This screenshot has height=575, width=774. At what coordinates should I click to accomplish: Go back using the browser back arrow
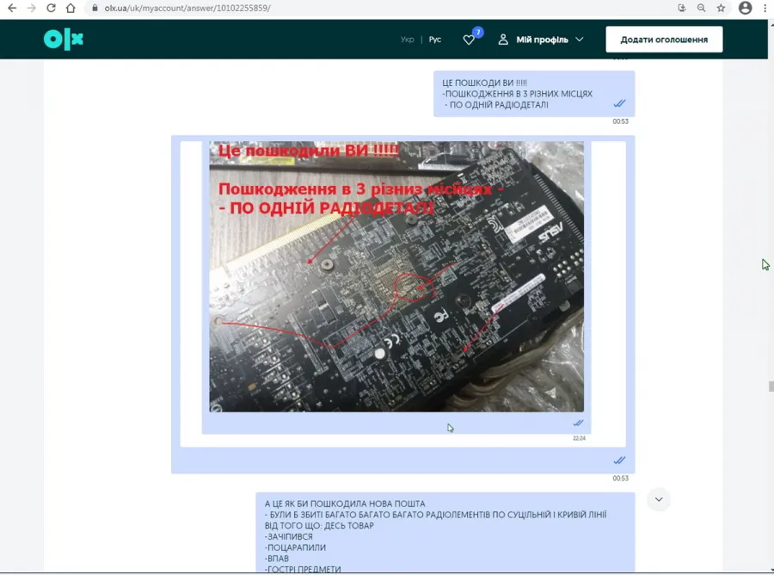click(12, 8)
